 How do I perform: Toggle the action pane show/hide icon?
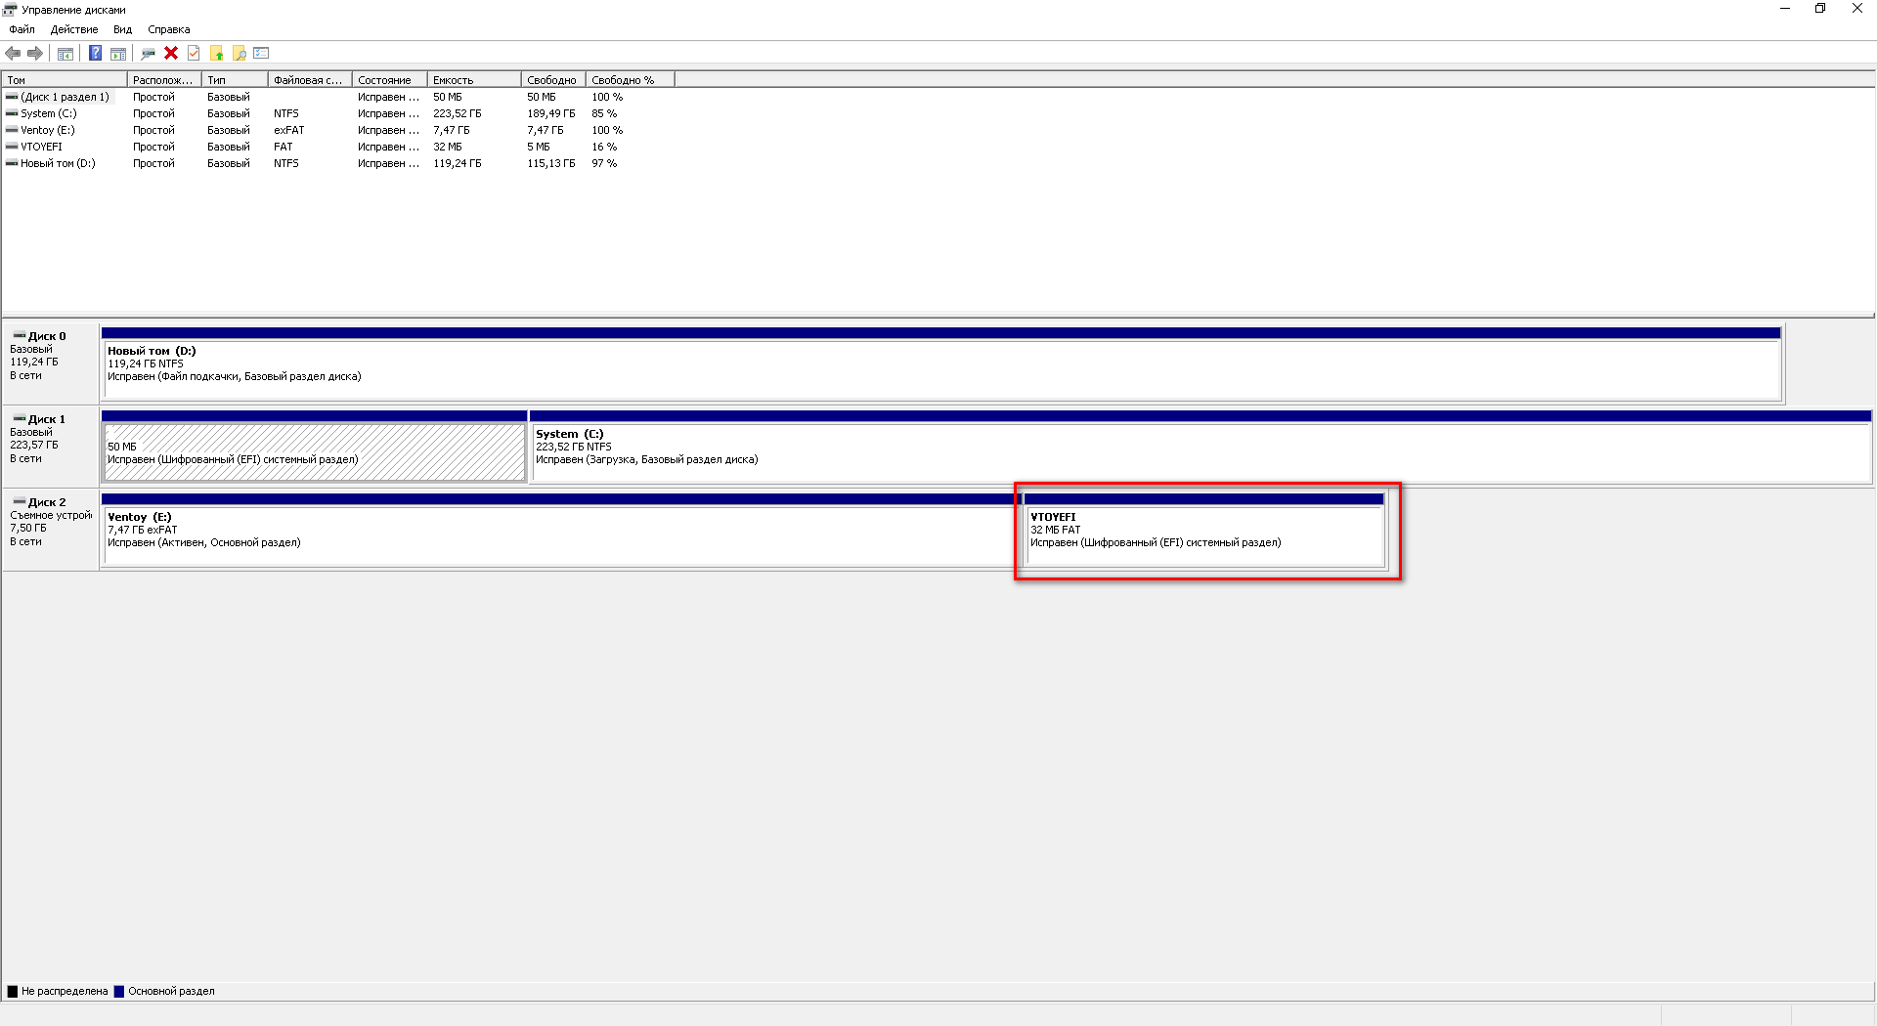tap(118, 53)
